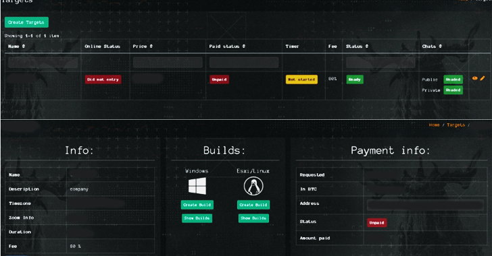Click Show Builds under Esxi/Linux
Screen dimensions: 492x256
coord(253,218)
